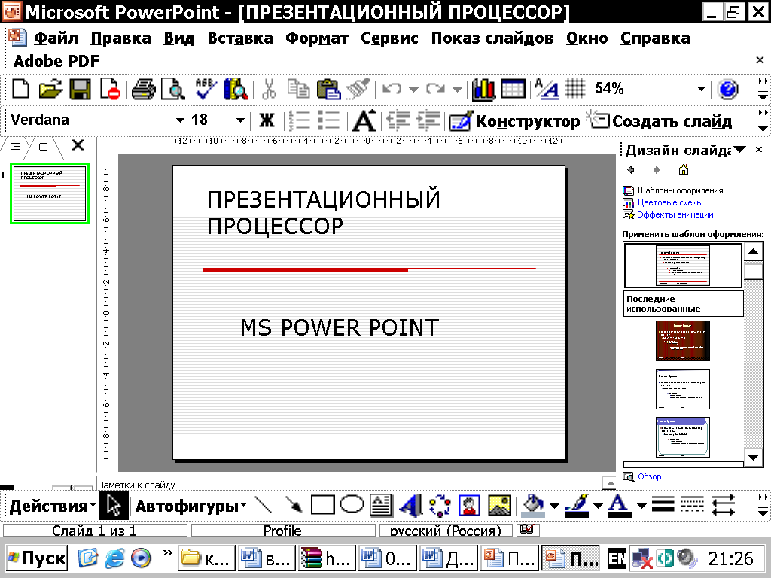Insert Clip Art picture
This screenshot has height=578, width=771.
[x=469, y=505]
